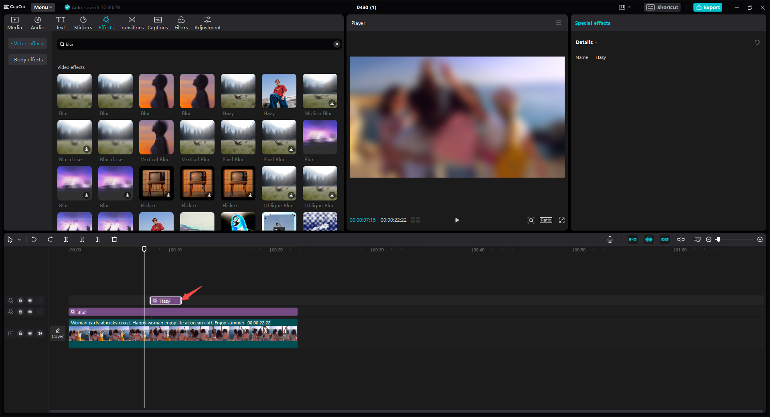Select the Hazy effect clip on the timeline

click(x=165, y=301)
